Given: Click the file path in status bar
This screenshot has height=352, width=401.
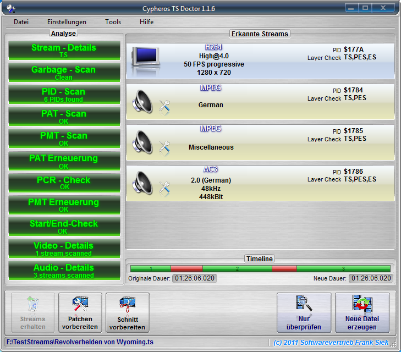Looking at the screenshot, I should 80,342.
